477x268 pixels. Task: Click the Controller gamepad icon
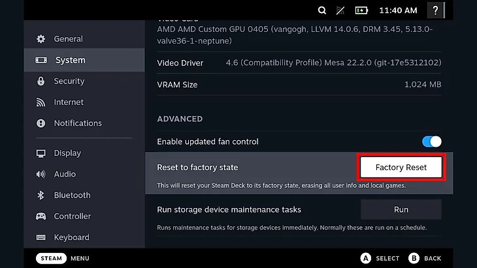[x=41, y=216]
